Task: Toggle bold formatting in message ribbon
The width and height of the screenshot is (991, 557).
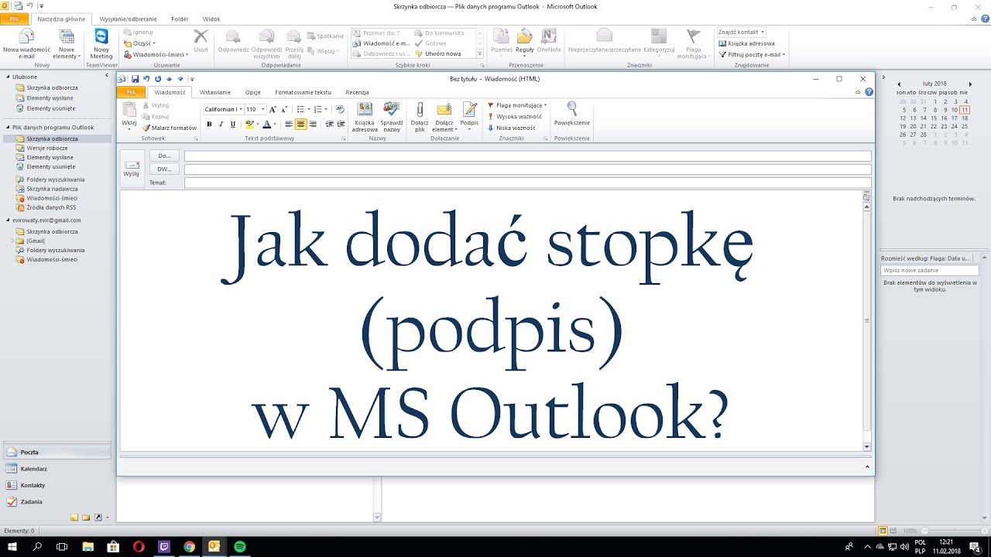Action: (209, 124)
